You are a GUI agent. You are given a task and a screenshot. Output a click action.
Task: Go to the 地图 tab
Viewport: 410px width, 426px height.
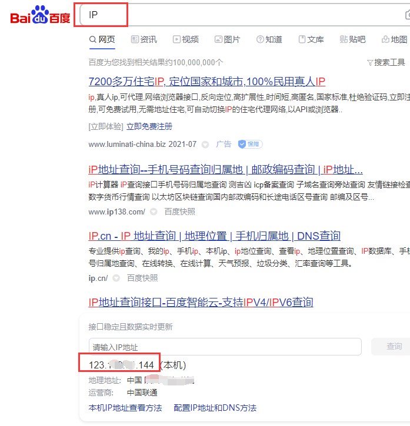point(395,39)
